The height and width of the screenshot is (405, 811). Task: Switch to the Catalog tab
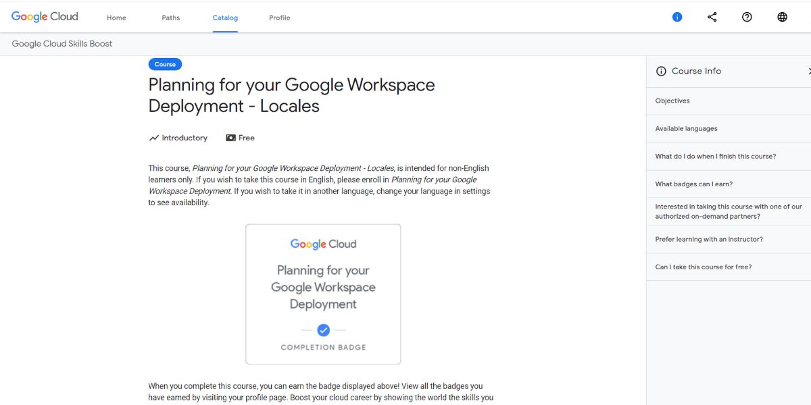[225, 18]
